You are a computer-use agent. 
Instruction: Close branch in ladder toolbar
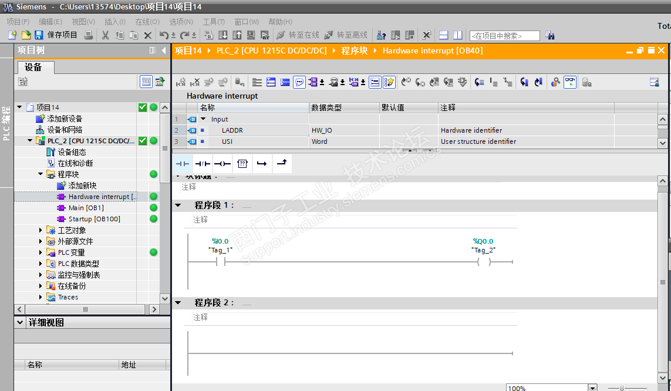click(x=282, y=163)
